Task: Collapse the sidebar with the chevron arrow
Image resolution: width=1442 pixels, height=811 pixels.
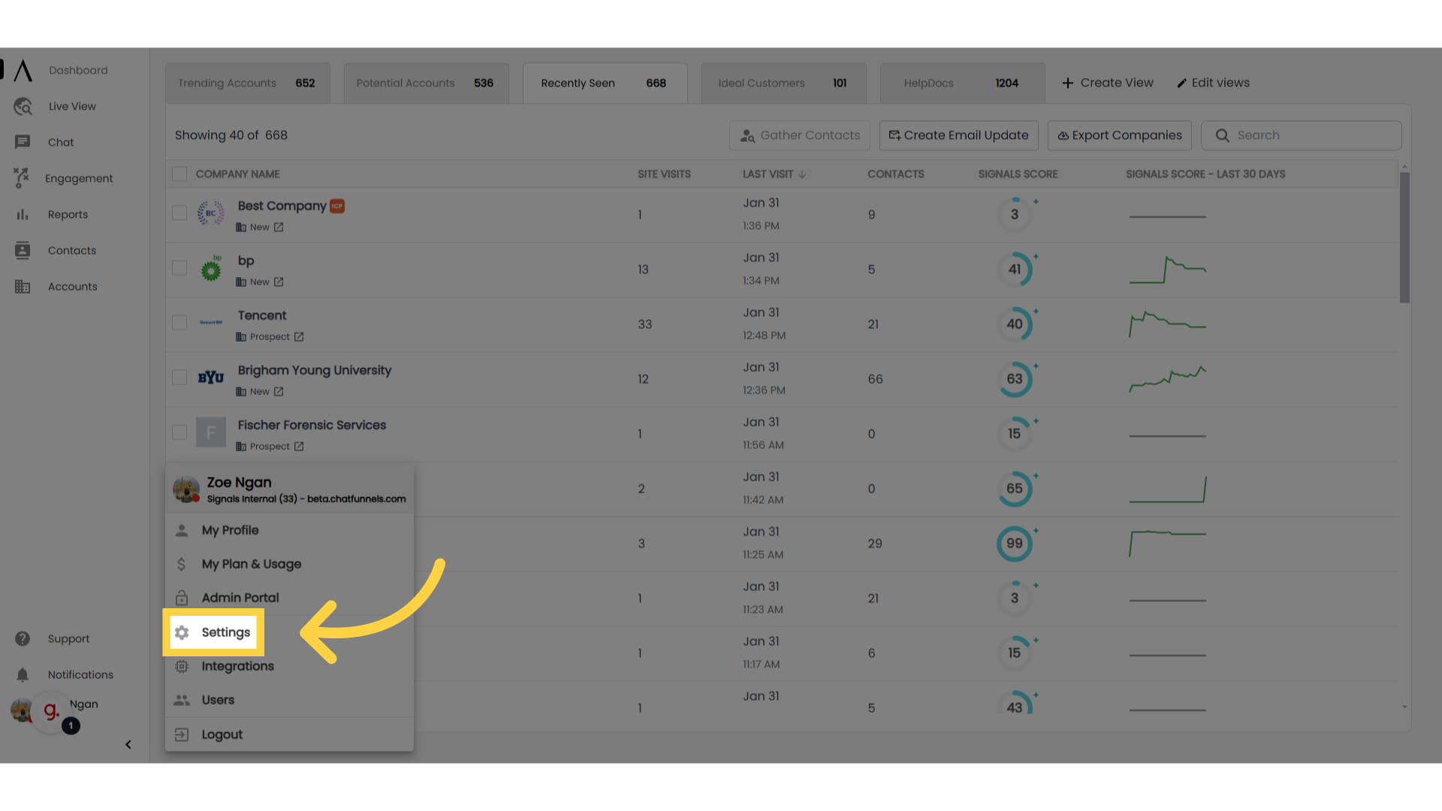Action: coord(128,744)
